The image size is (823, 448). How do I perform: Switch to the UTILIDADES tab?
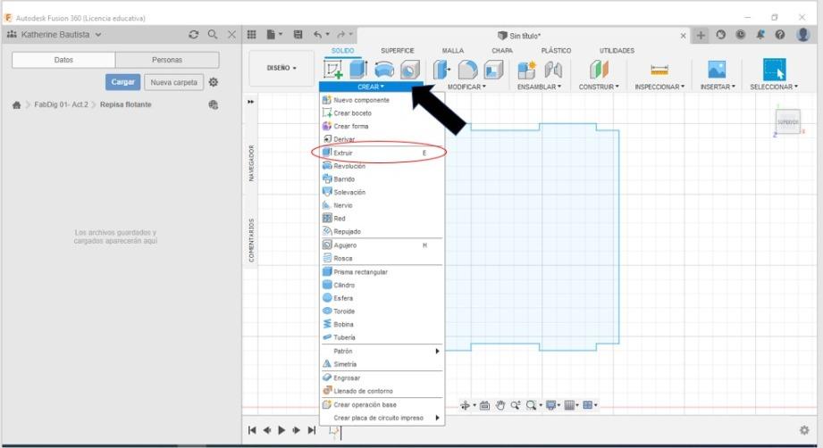tap(617, 51)
